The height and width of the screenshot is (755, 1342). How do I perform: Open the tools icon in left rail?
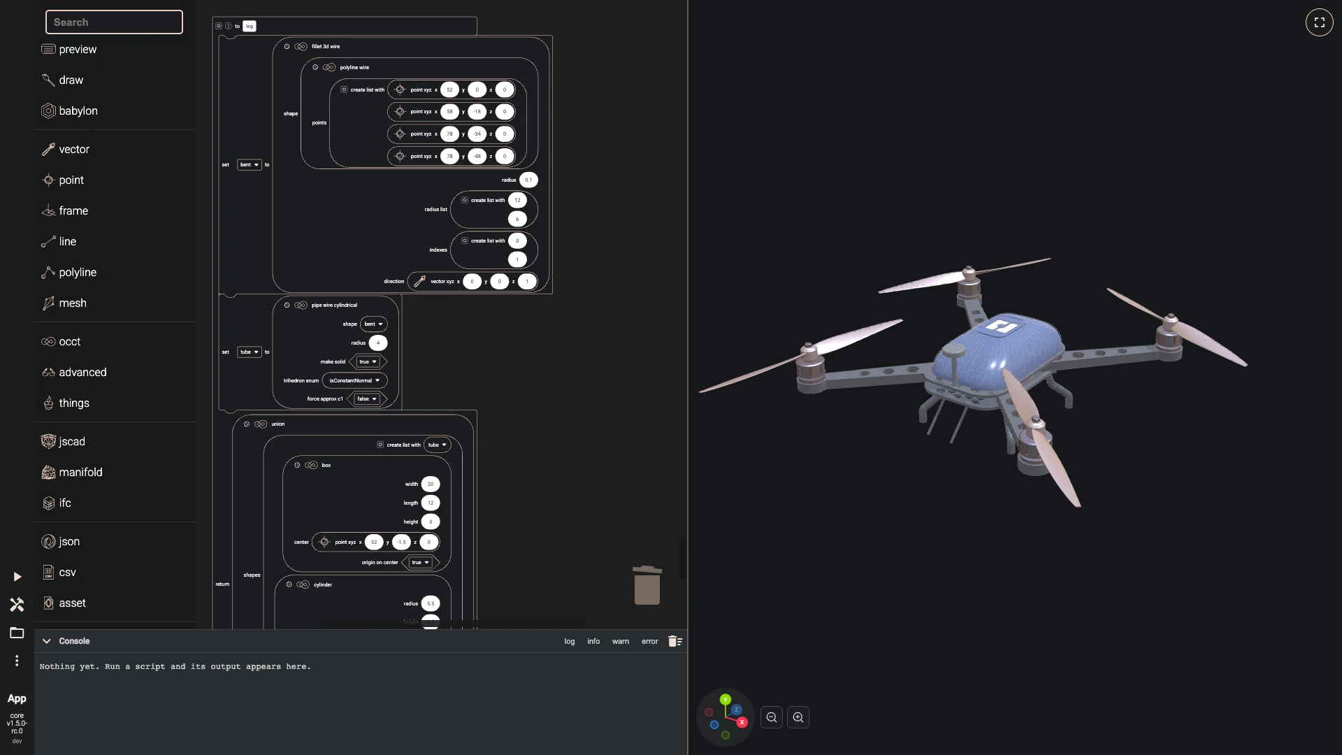pos(17,605)
